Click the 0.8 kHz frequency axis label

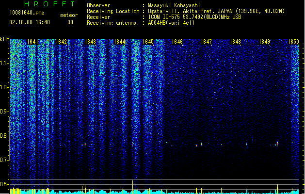click(4, 136)
